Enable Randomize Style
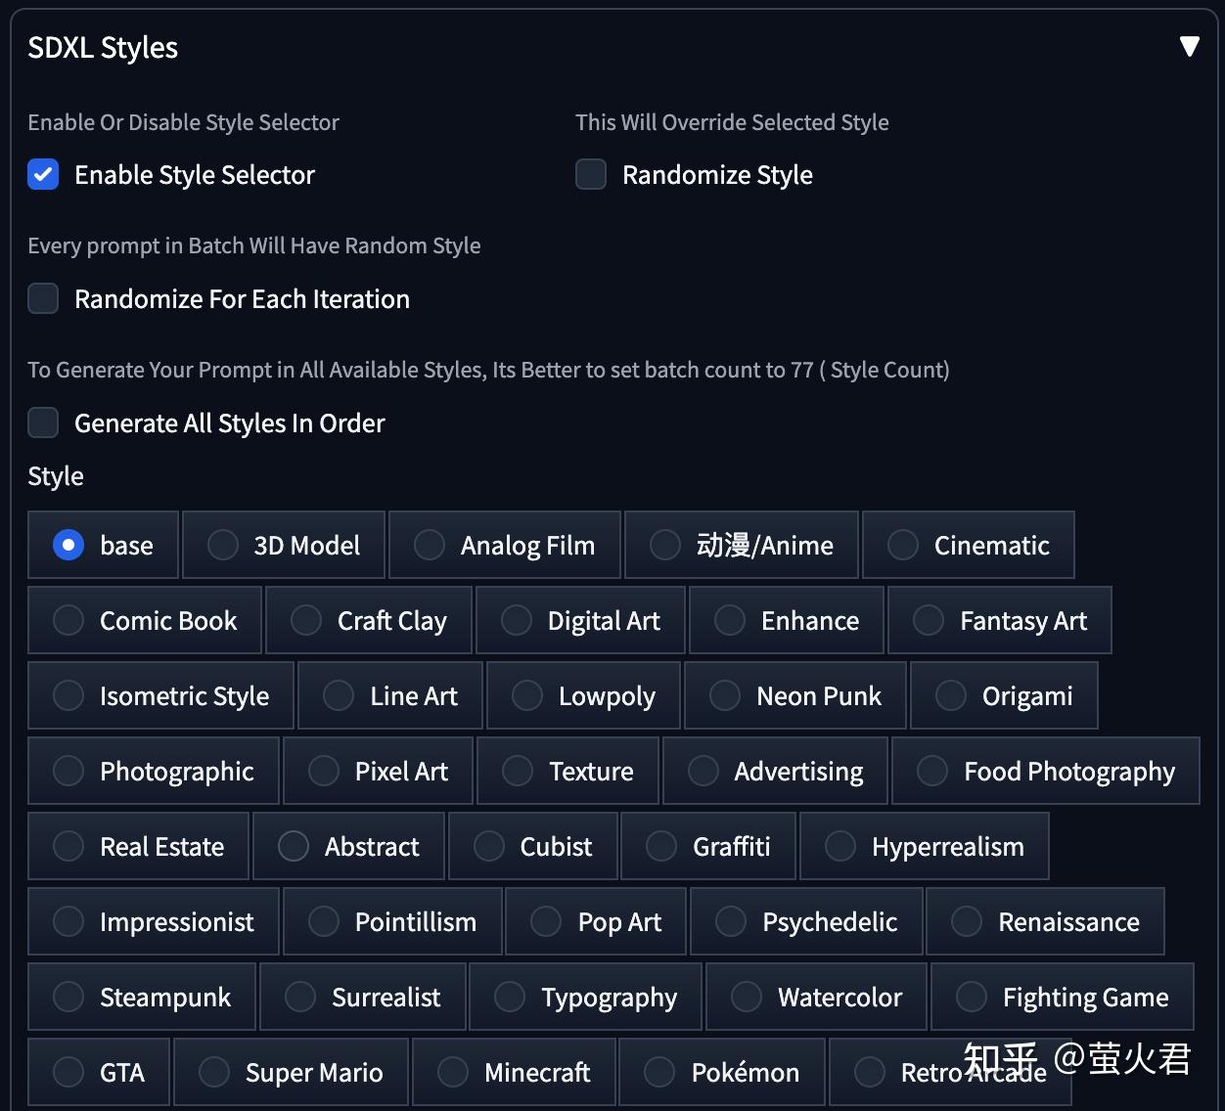Image resolution: width=1225 pixels, height=1111 pixels. tap(590, 174)
